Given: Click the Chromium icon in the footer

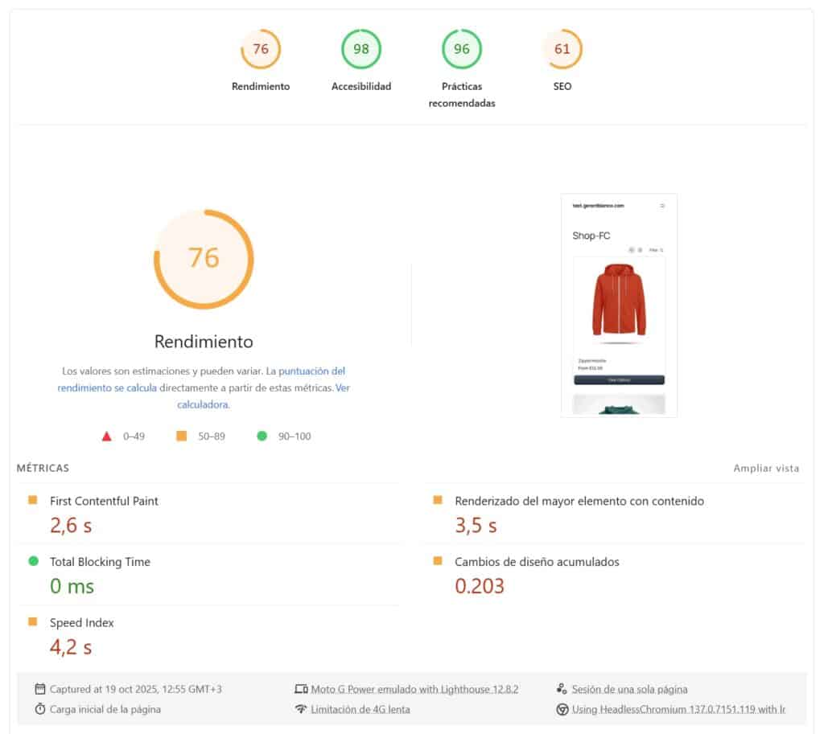Looking at the screenshot, I should point(562,709).
